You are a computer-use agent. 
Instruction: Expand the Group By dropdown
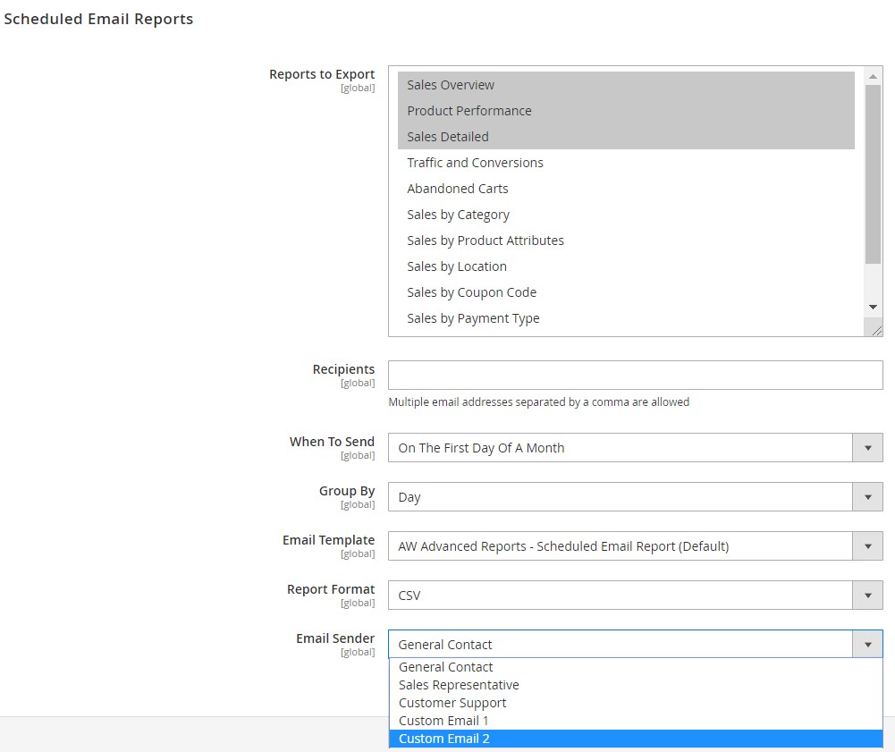pyautogui.click(x=635, y=497)
